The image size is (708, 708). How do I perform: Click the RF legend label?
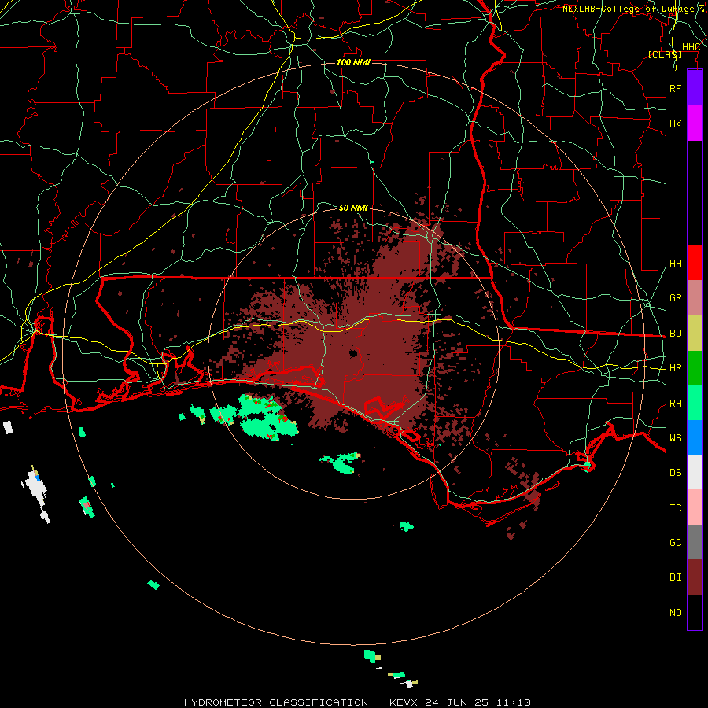pyautogui.click(x=675, y=88)
